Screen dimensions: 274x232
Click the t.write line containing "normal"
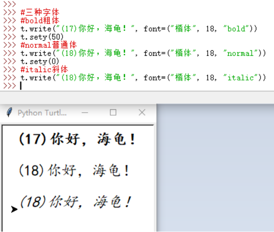[x=143, y=53]
